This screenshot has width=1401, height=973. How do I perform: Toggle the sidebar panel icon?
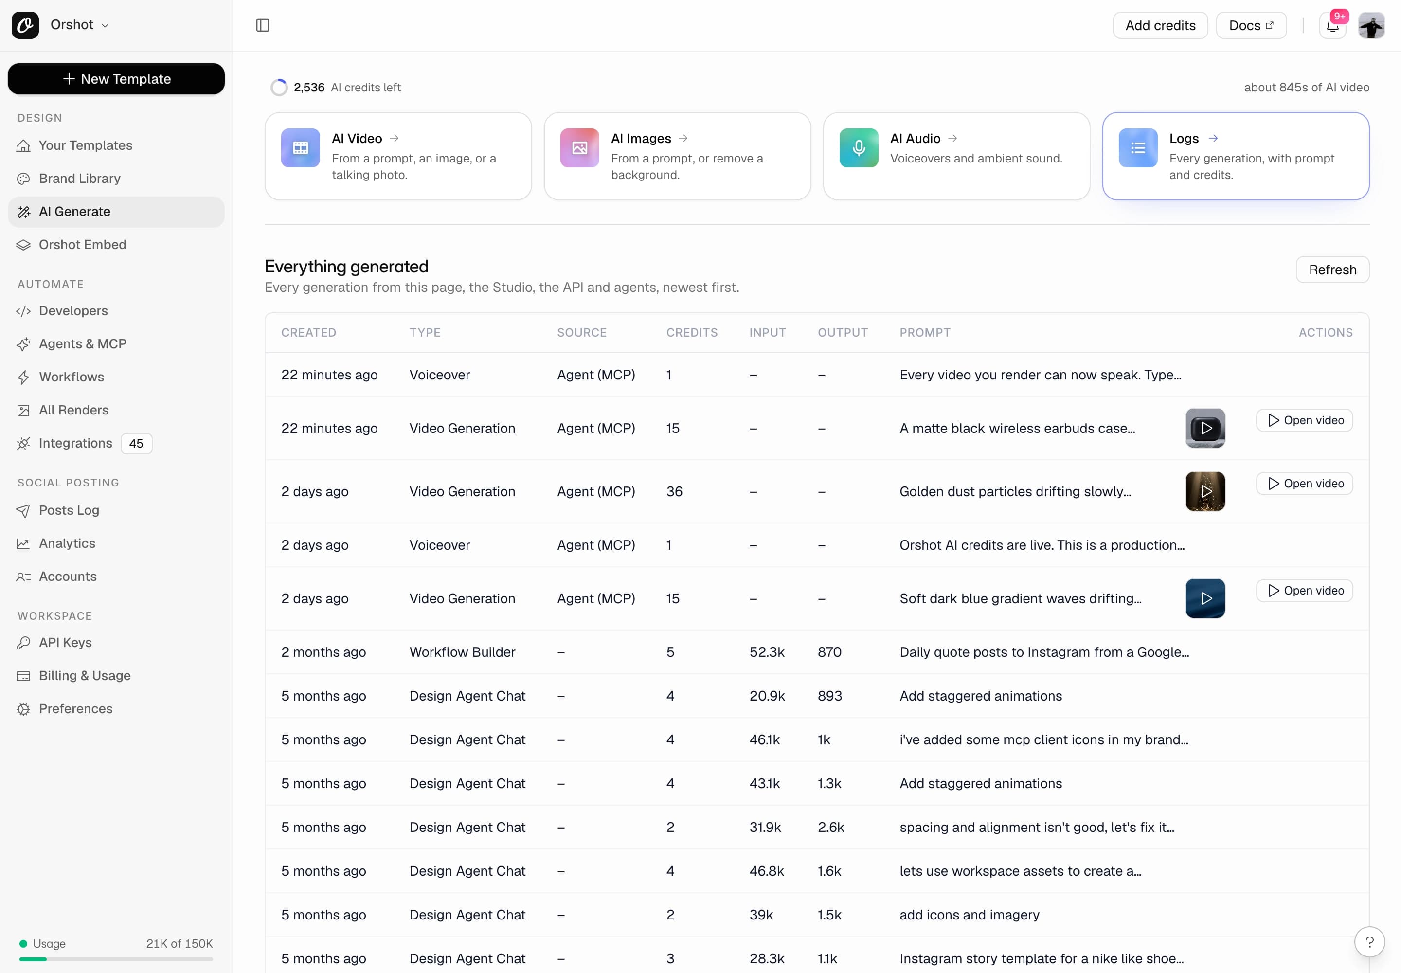(x=263, y=25)
